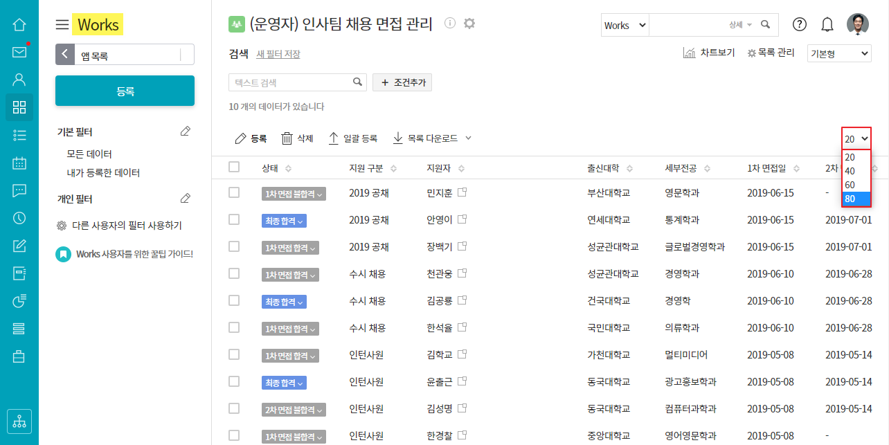Open organization chart icon at sidebar bottom
Image resolution: width=889 pixels, height=445 pixels.
click(19, 421)
